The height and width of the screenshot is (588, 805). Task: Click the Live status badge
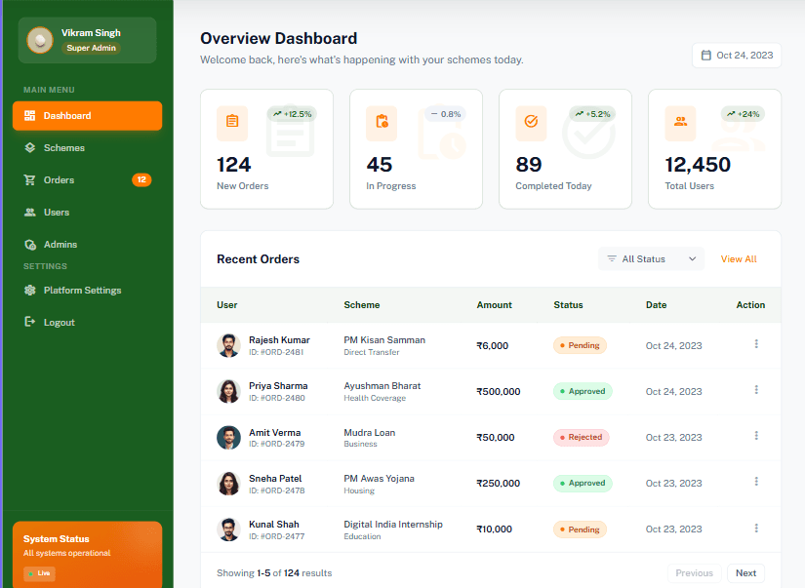pyautogui.click(x=40, y=573)
